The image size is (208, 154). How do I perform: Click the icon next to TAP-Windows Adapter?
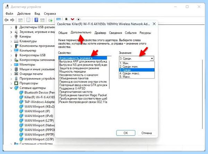[x=21, y=102]
